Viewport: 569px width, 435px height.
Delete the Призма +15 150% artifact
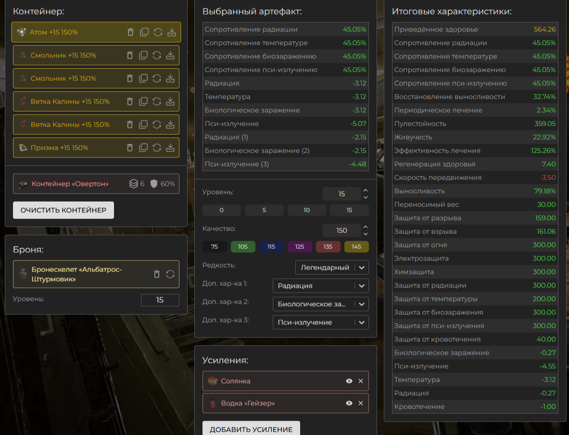point(130,148)
